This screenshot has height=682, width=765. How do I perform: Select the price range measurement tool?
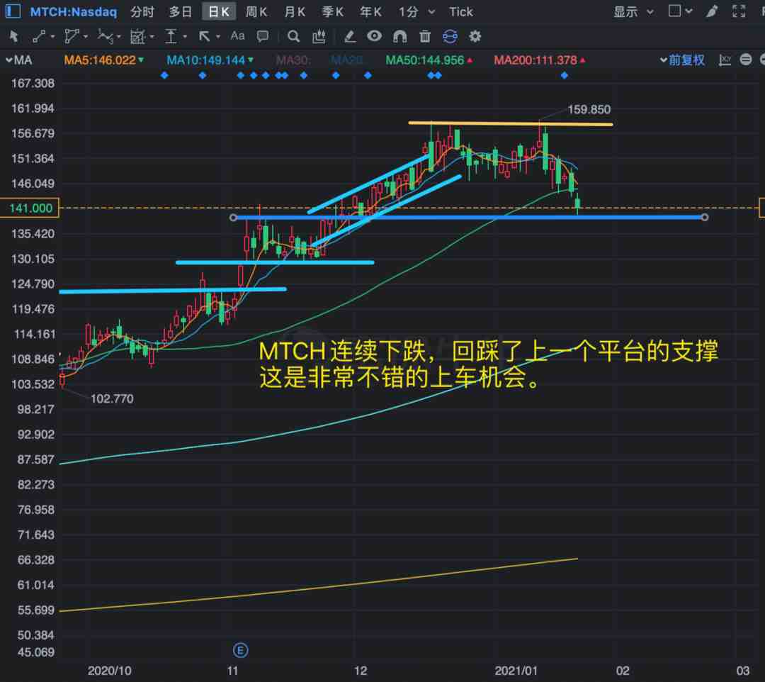[171, 36]
